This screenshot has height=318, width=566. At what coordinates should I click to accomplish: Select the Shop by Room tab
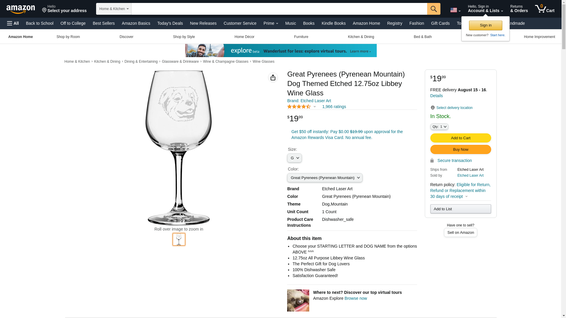[x=68, y=37]
